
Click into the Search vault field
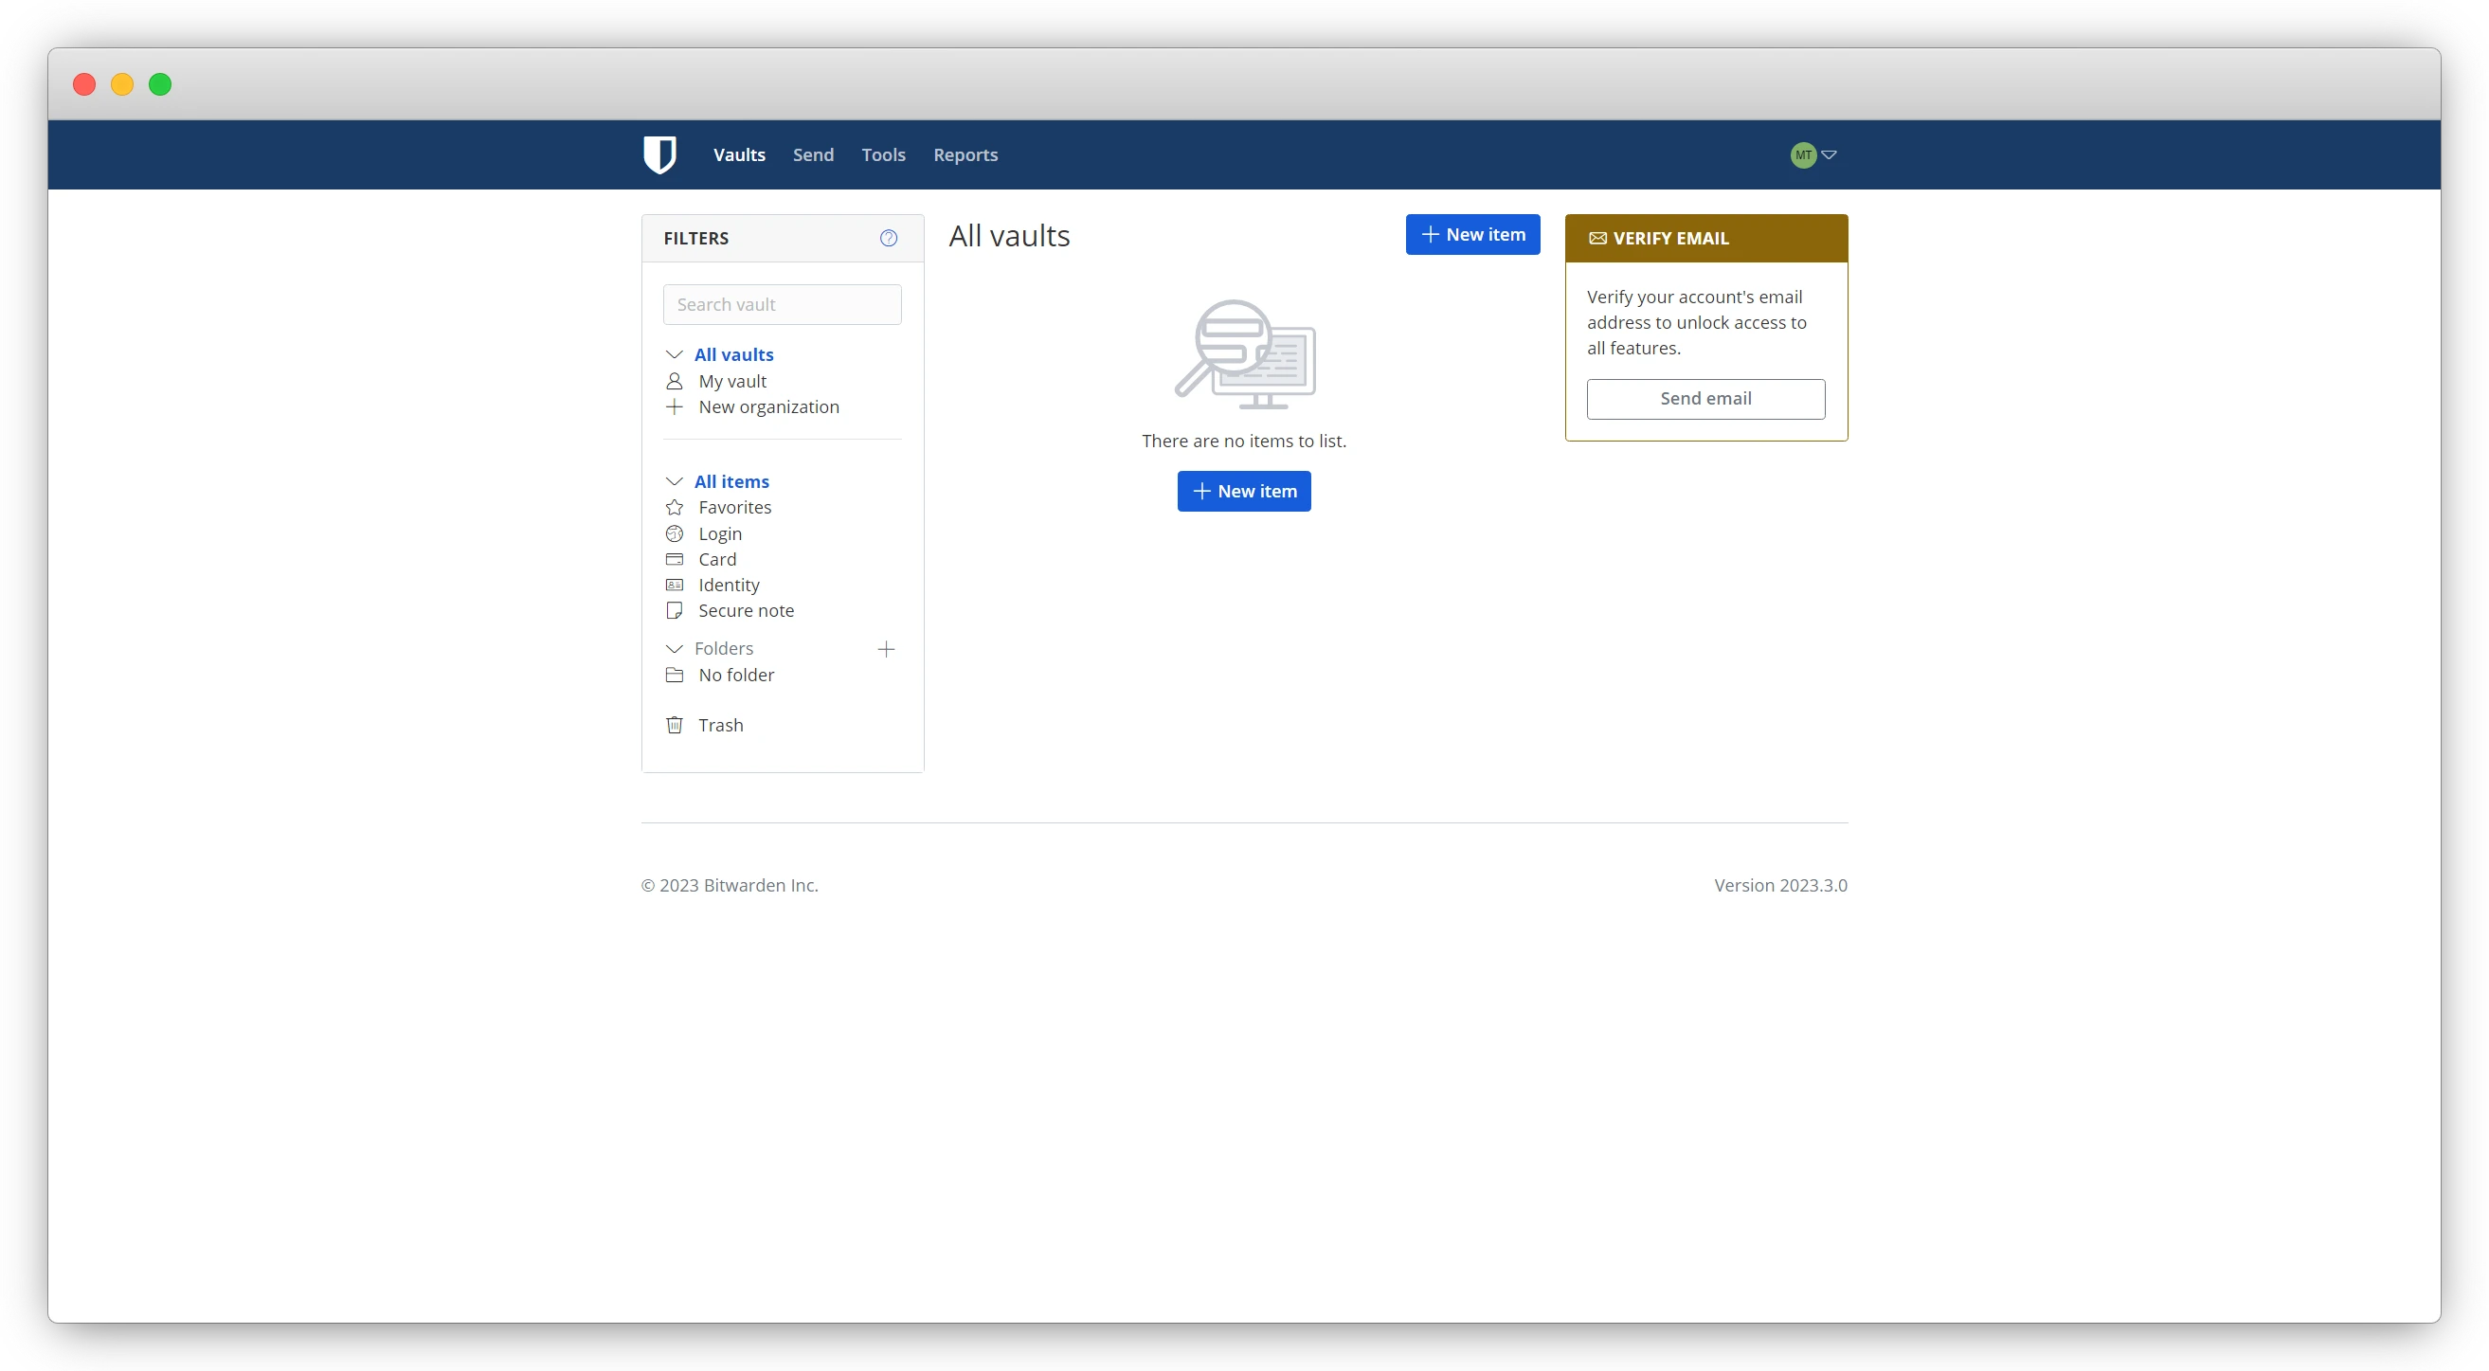click(x=782, y=304)
